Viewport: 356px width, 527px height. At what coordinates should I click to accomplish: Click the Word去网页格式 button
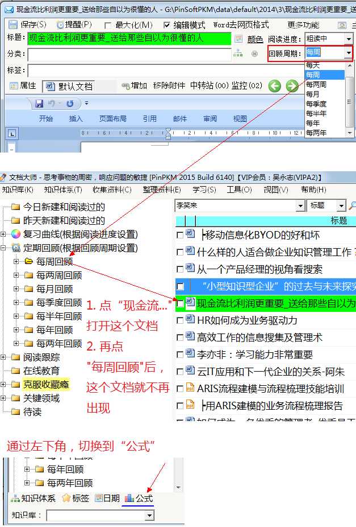241,25
